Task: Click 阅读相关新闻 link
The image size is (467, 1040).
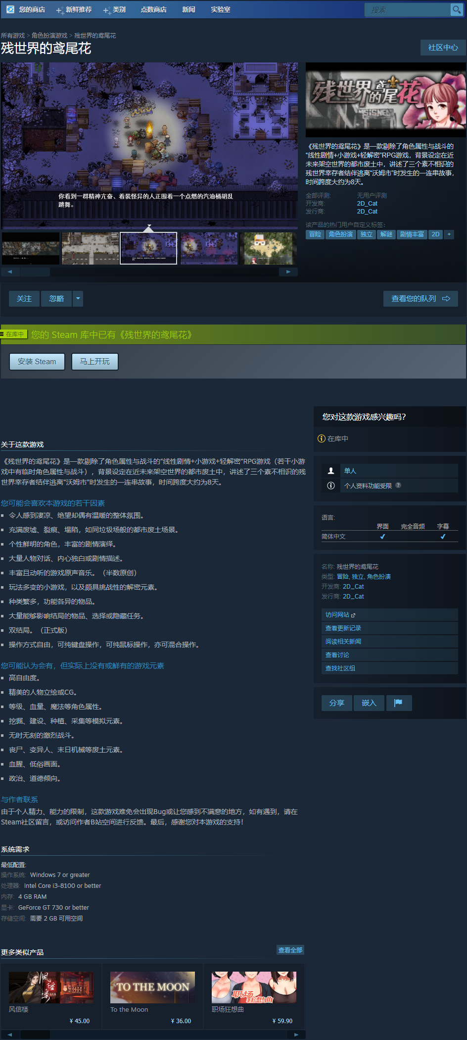Action: (390, 642)
